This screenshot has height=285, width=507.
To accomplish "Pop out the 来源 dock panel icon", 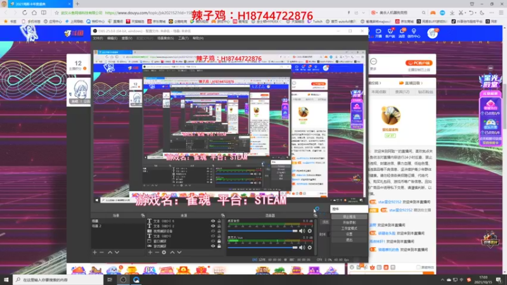I will click(222, 215).
